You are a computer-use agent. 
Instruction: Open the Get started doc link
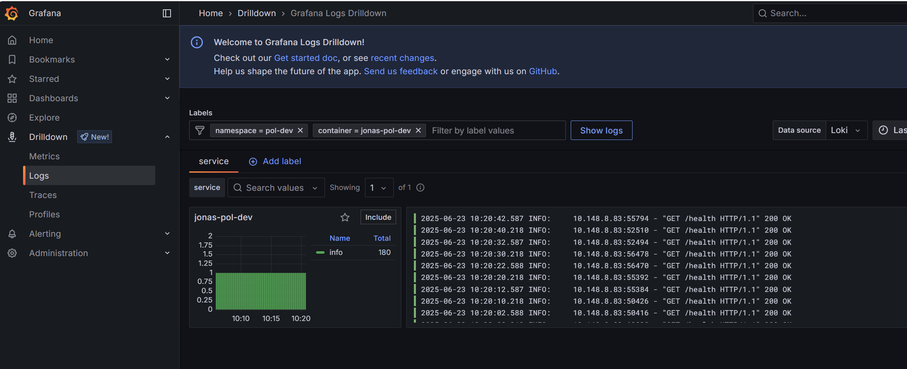pyautogui.click(x=306, y=58)
